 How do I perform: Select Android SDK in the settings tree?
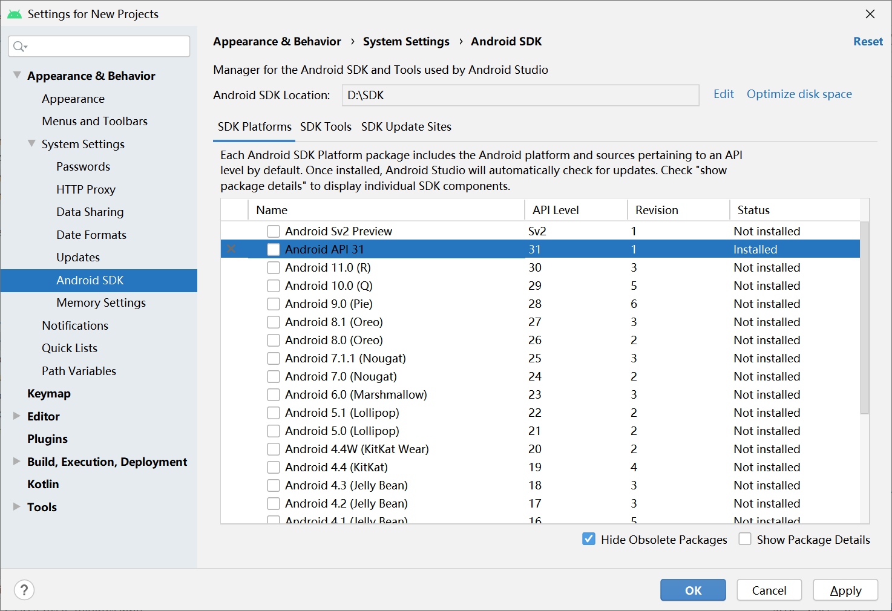pos(99,280)
